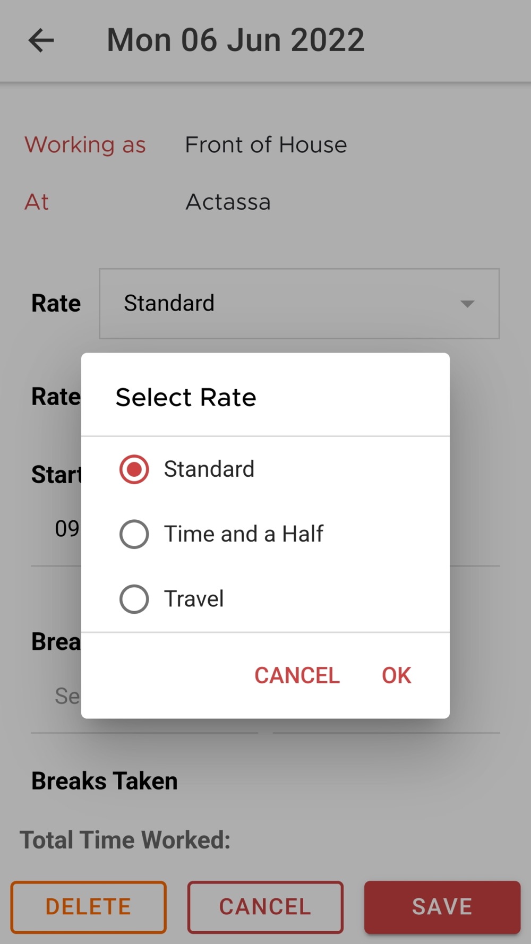Tap the back arrow icon
The width and height of the screenshot is (531, 944).
click(41, 40)
